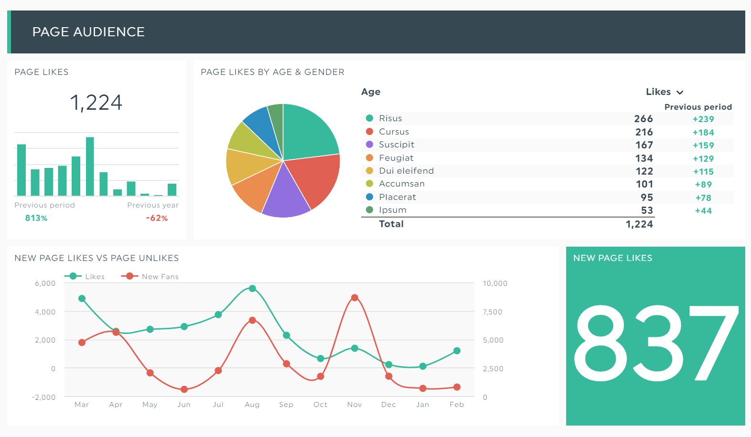Screen dimensions: 751x437
Task: Select the Accumsan row label
Action: pyautogui.click(x=402, y=184)
